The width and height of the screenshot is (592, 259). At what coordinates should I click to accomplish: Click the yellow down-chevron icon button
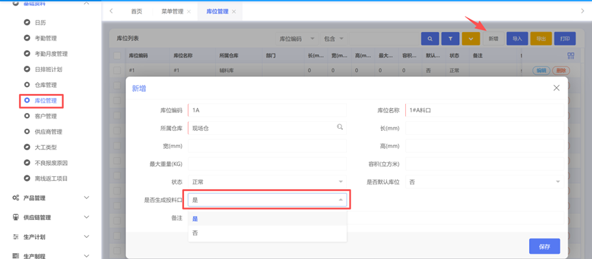470,38
